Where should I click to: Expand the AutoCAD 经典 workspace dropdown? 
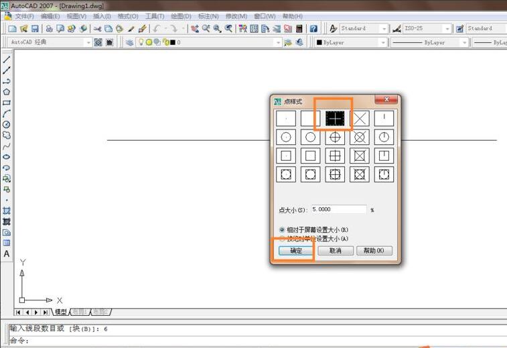(x=88, y=42)
